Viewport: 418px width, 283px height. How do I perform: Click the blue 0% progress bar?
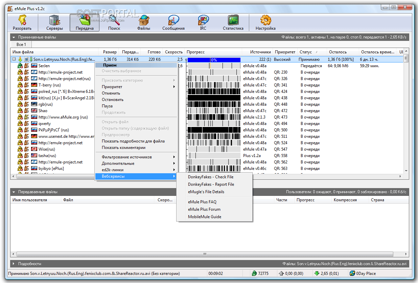click(214, 60)
